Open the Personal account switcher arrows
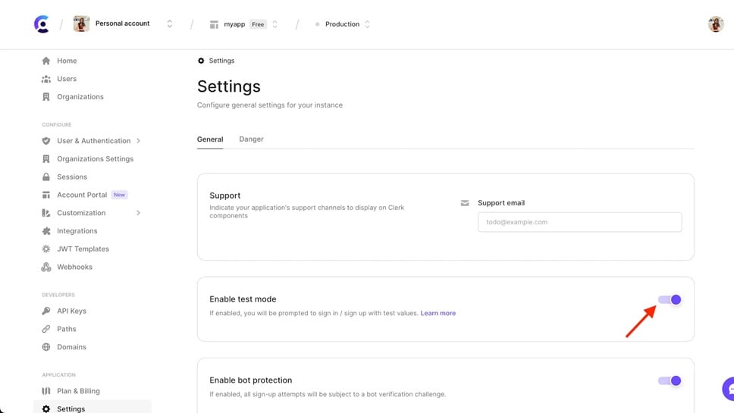This screenshot has width=734, height=413. (x=169, y=23)
